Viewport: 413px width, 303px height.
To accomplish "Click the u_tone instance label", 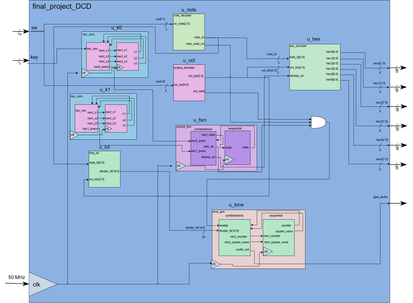I will pos(236,205).
